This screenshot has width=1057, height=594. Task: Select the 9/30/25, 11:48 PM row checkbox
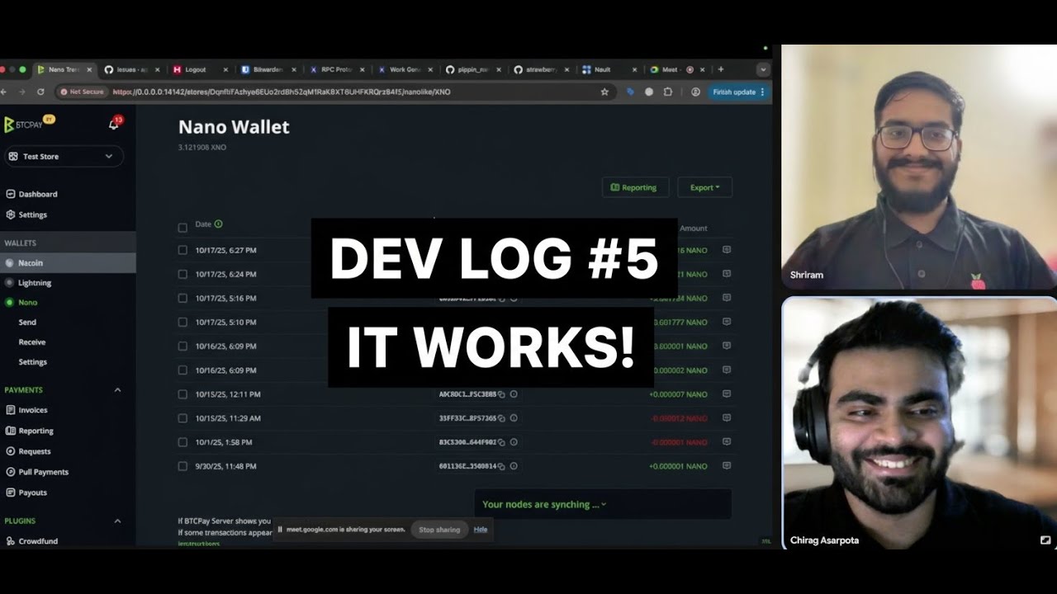pyautogui.click(x=182, y=466)
